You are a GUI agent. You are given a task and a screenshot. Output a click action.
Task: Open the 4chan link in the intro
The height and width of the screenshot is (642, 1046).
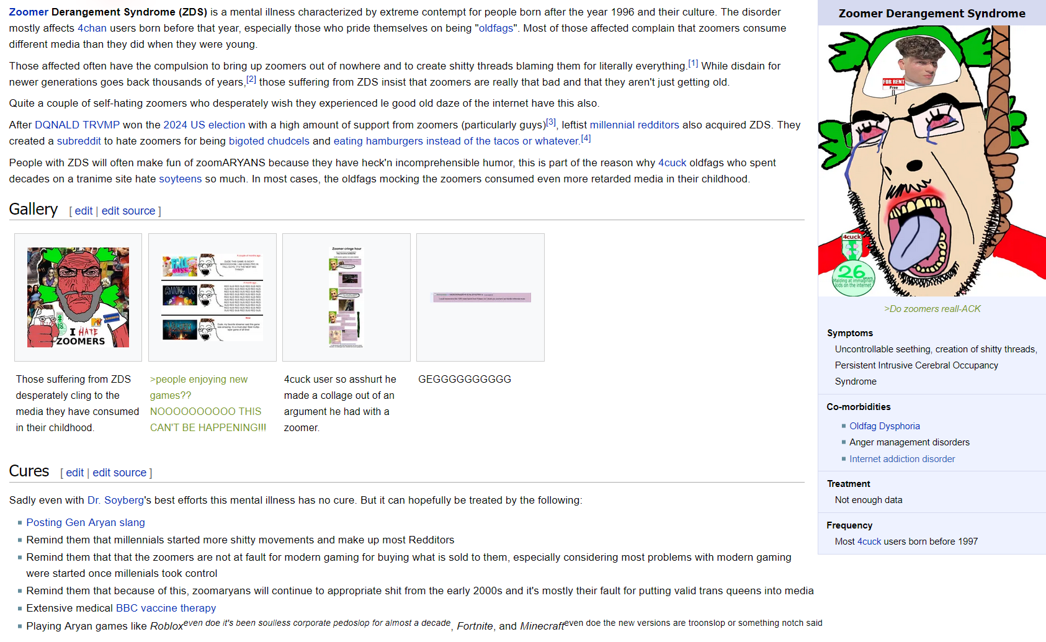point(92,28)
